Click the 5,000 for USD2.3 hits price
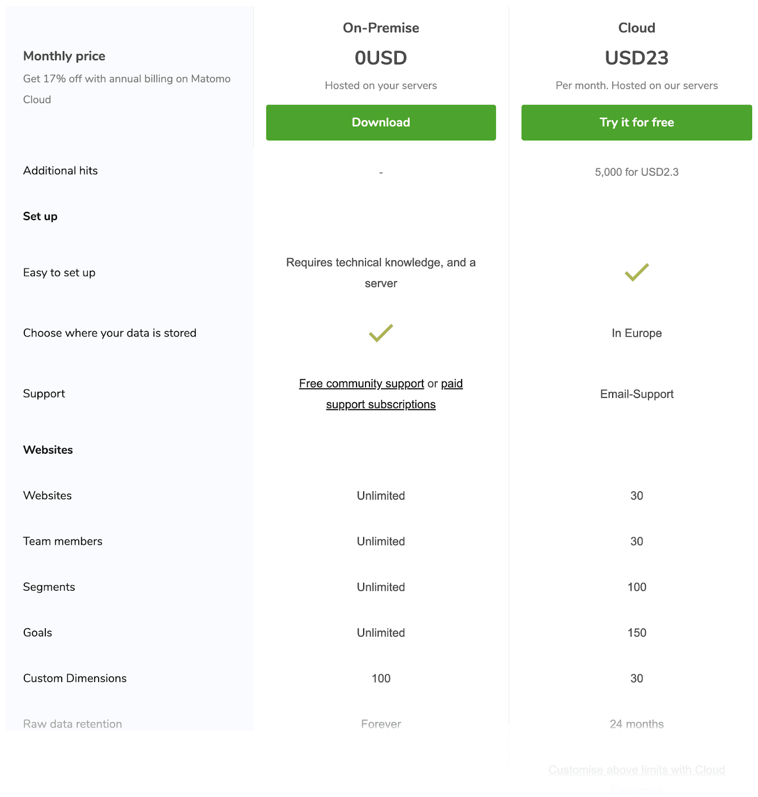The image size is (758, 797). coord(636,172)
